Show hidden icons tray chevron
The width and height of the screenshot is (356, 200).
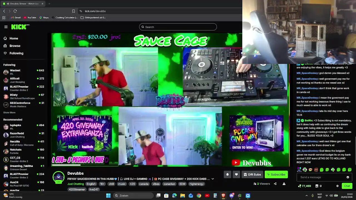point(306,196)
